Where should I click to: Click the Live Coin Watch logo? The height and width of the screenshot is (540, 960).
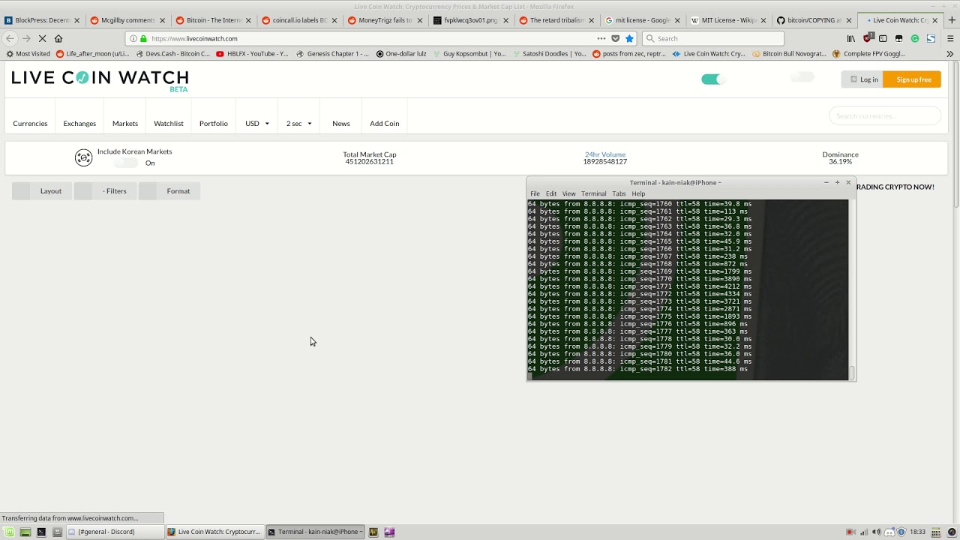[100, 79]
